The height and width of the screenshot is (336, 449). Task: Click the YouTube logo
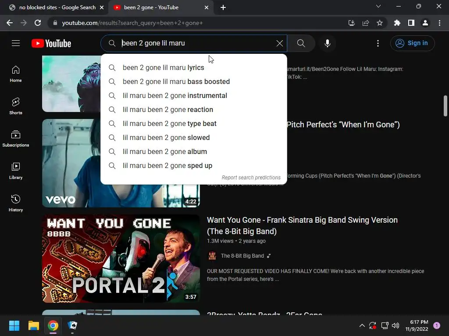tap(51, 43)
